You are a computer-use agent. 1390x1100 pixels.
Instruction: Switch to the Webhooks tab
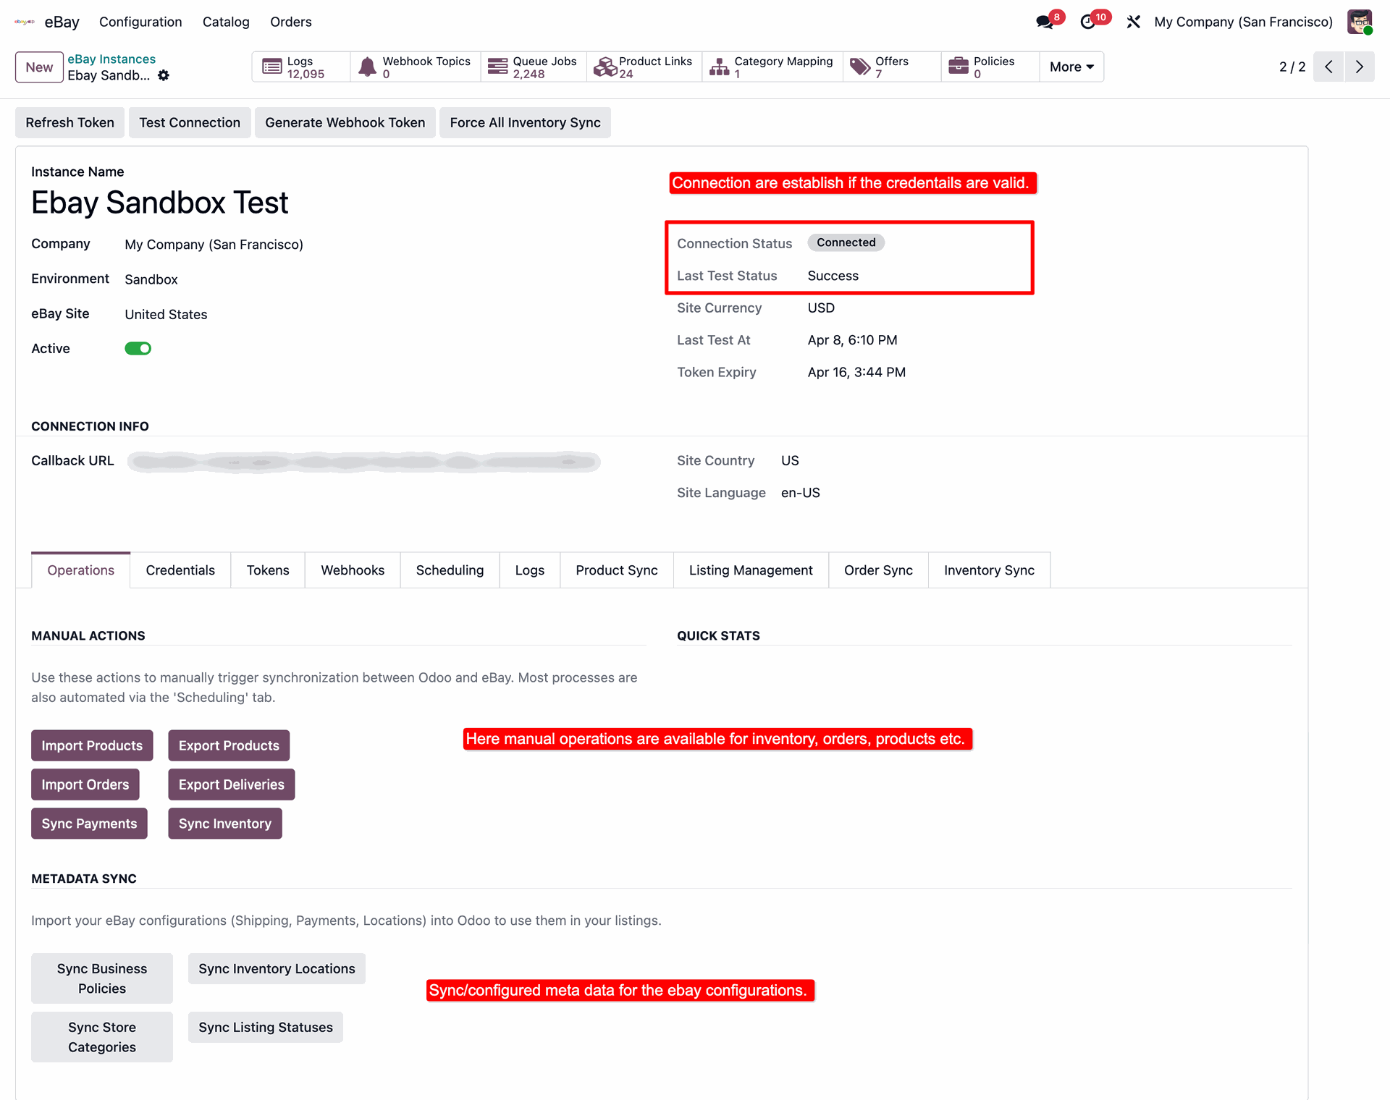click(353, 570)
